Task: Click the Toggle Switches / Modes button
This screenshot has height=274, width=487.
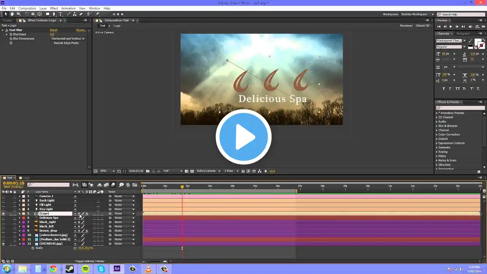Action: click(90, 261)
